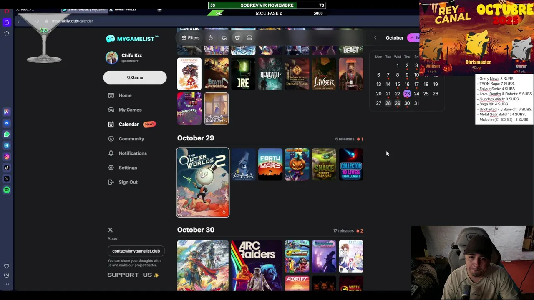This screenshot has height=300, width=534.
Task: Click the Game search button
Action: click(135, 77)
